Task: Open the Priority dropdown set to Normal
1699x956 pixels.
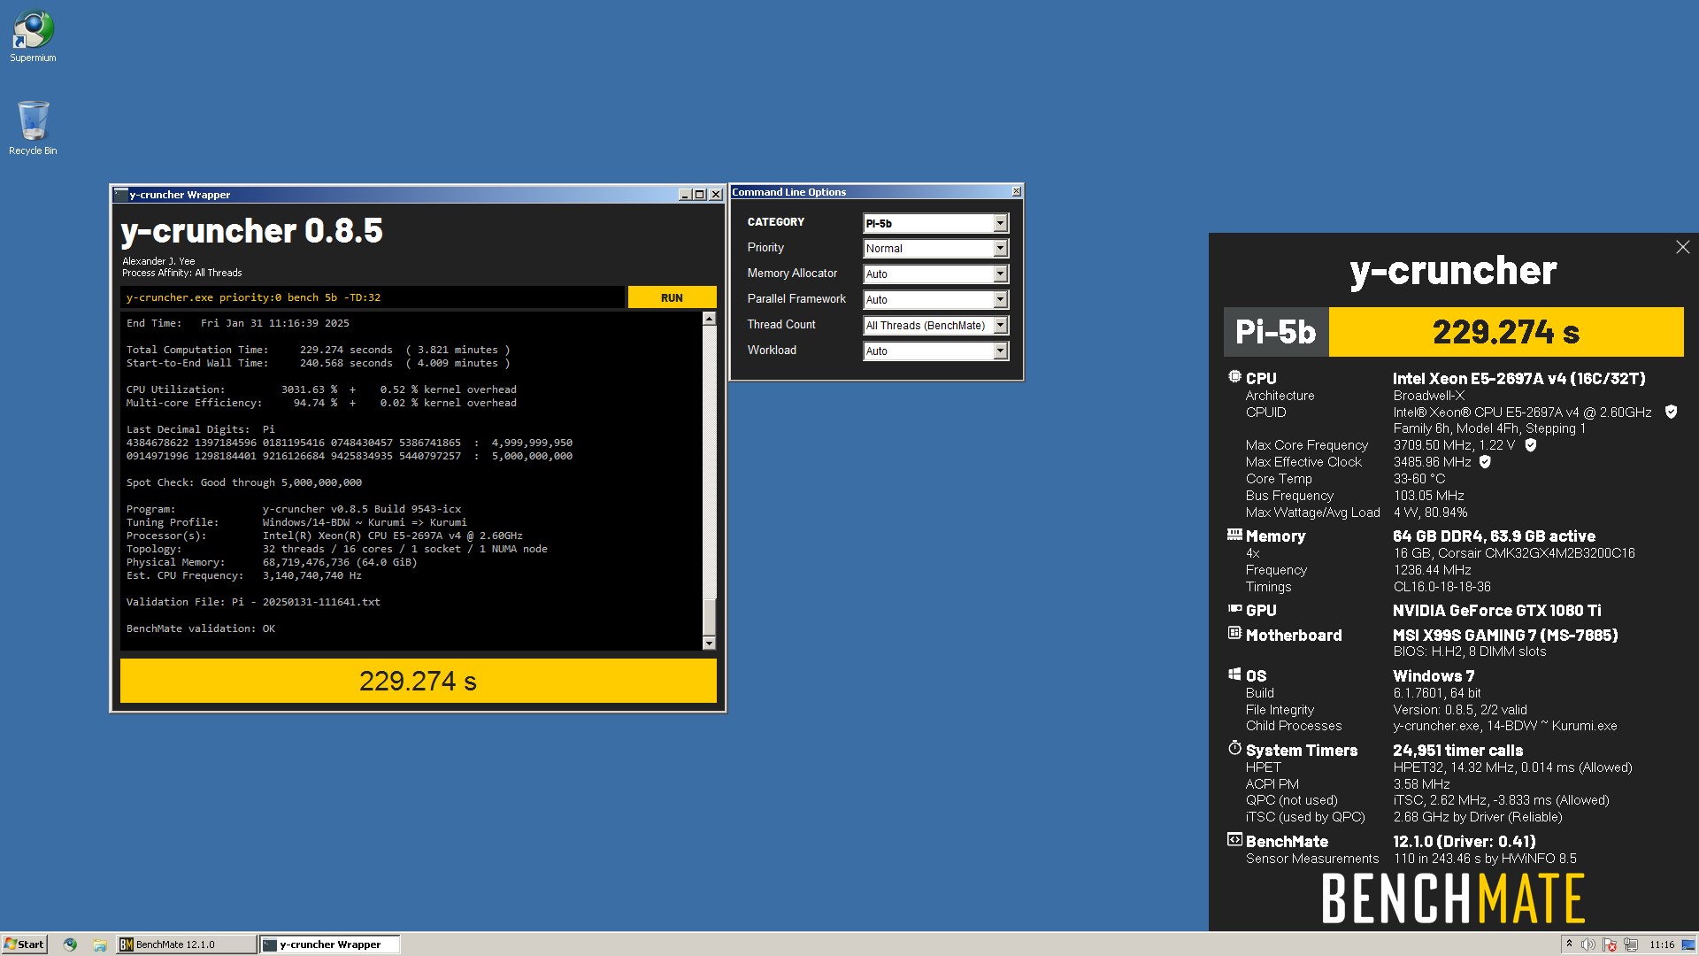Action: (935, 249)
